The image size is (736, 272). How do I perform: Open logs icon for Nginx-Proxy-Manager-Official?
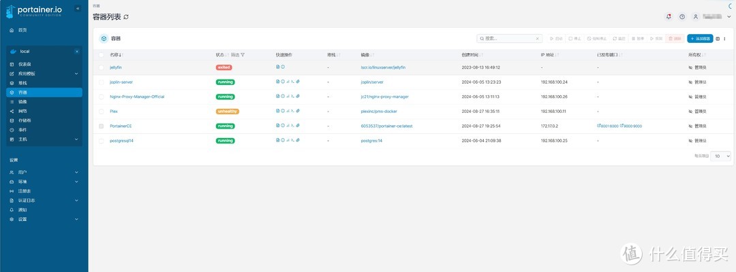pyautogui.click(x=278, y=96)
